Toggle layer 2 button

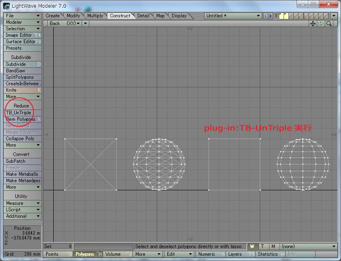point(286,16)
